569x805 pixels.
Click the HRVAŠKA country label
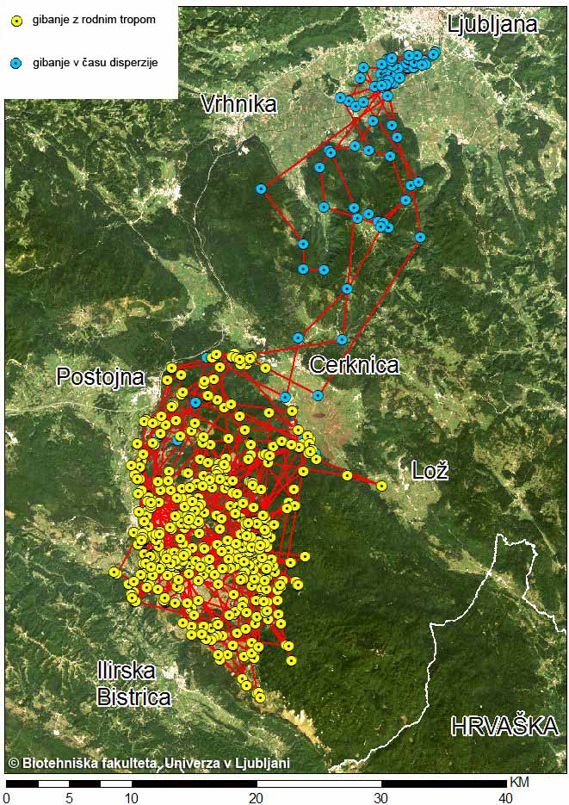pyautogui.click(x=504, y=726)
